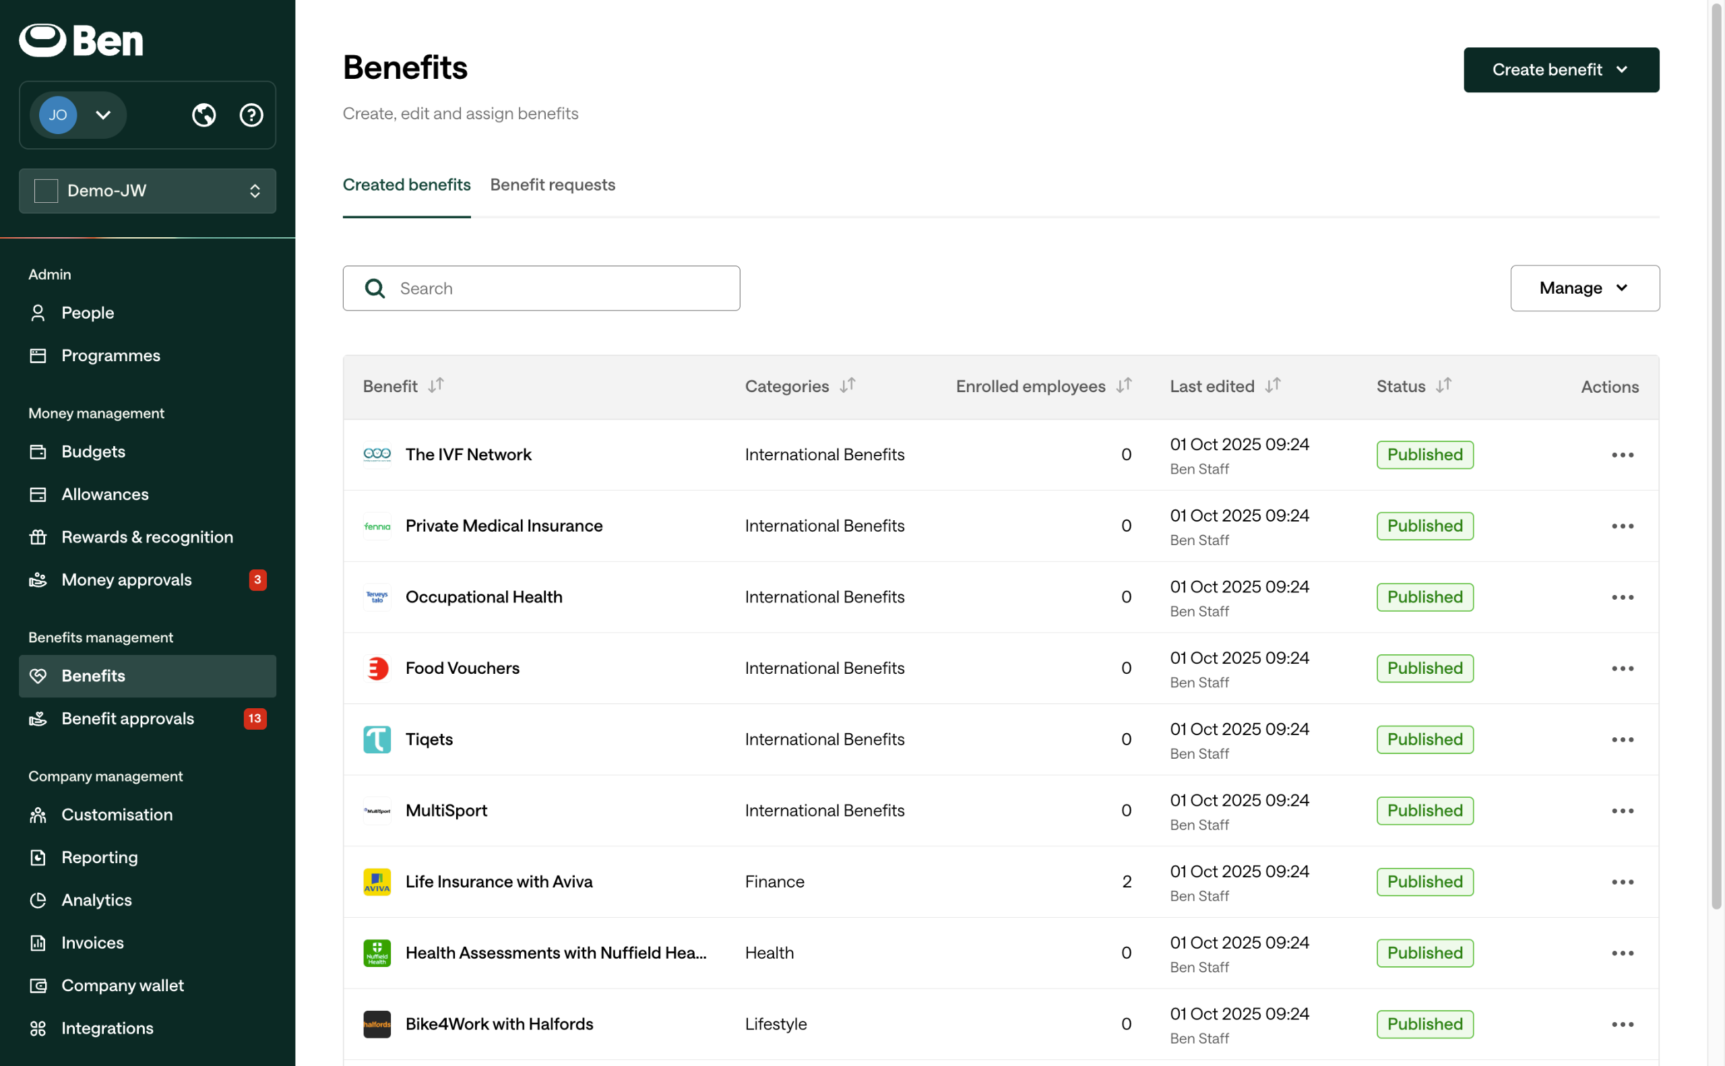This screenshot has width=1725, height=1066.
Task: Sort table by Benefit column arrows
Action: coord(436,385)
